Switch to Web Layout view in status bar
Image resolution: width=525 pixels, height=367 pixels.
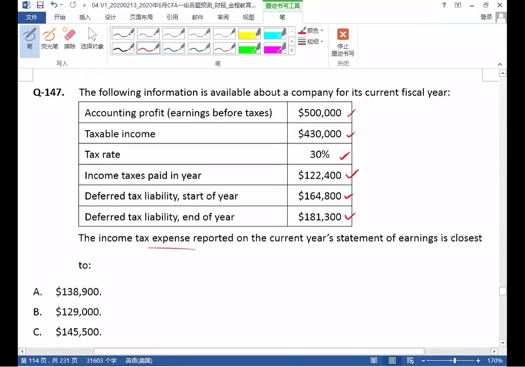point(410,360)
